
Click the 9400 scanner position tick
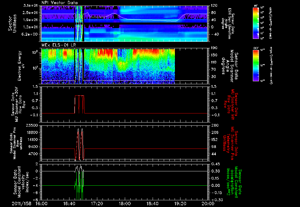click(x=34, y=147)
